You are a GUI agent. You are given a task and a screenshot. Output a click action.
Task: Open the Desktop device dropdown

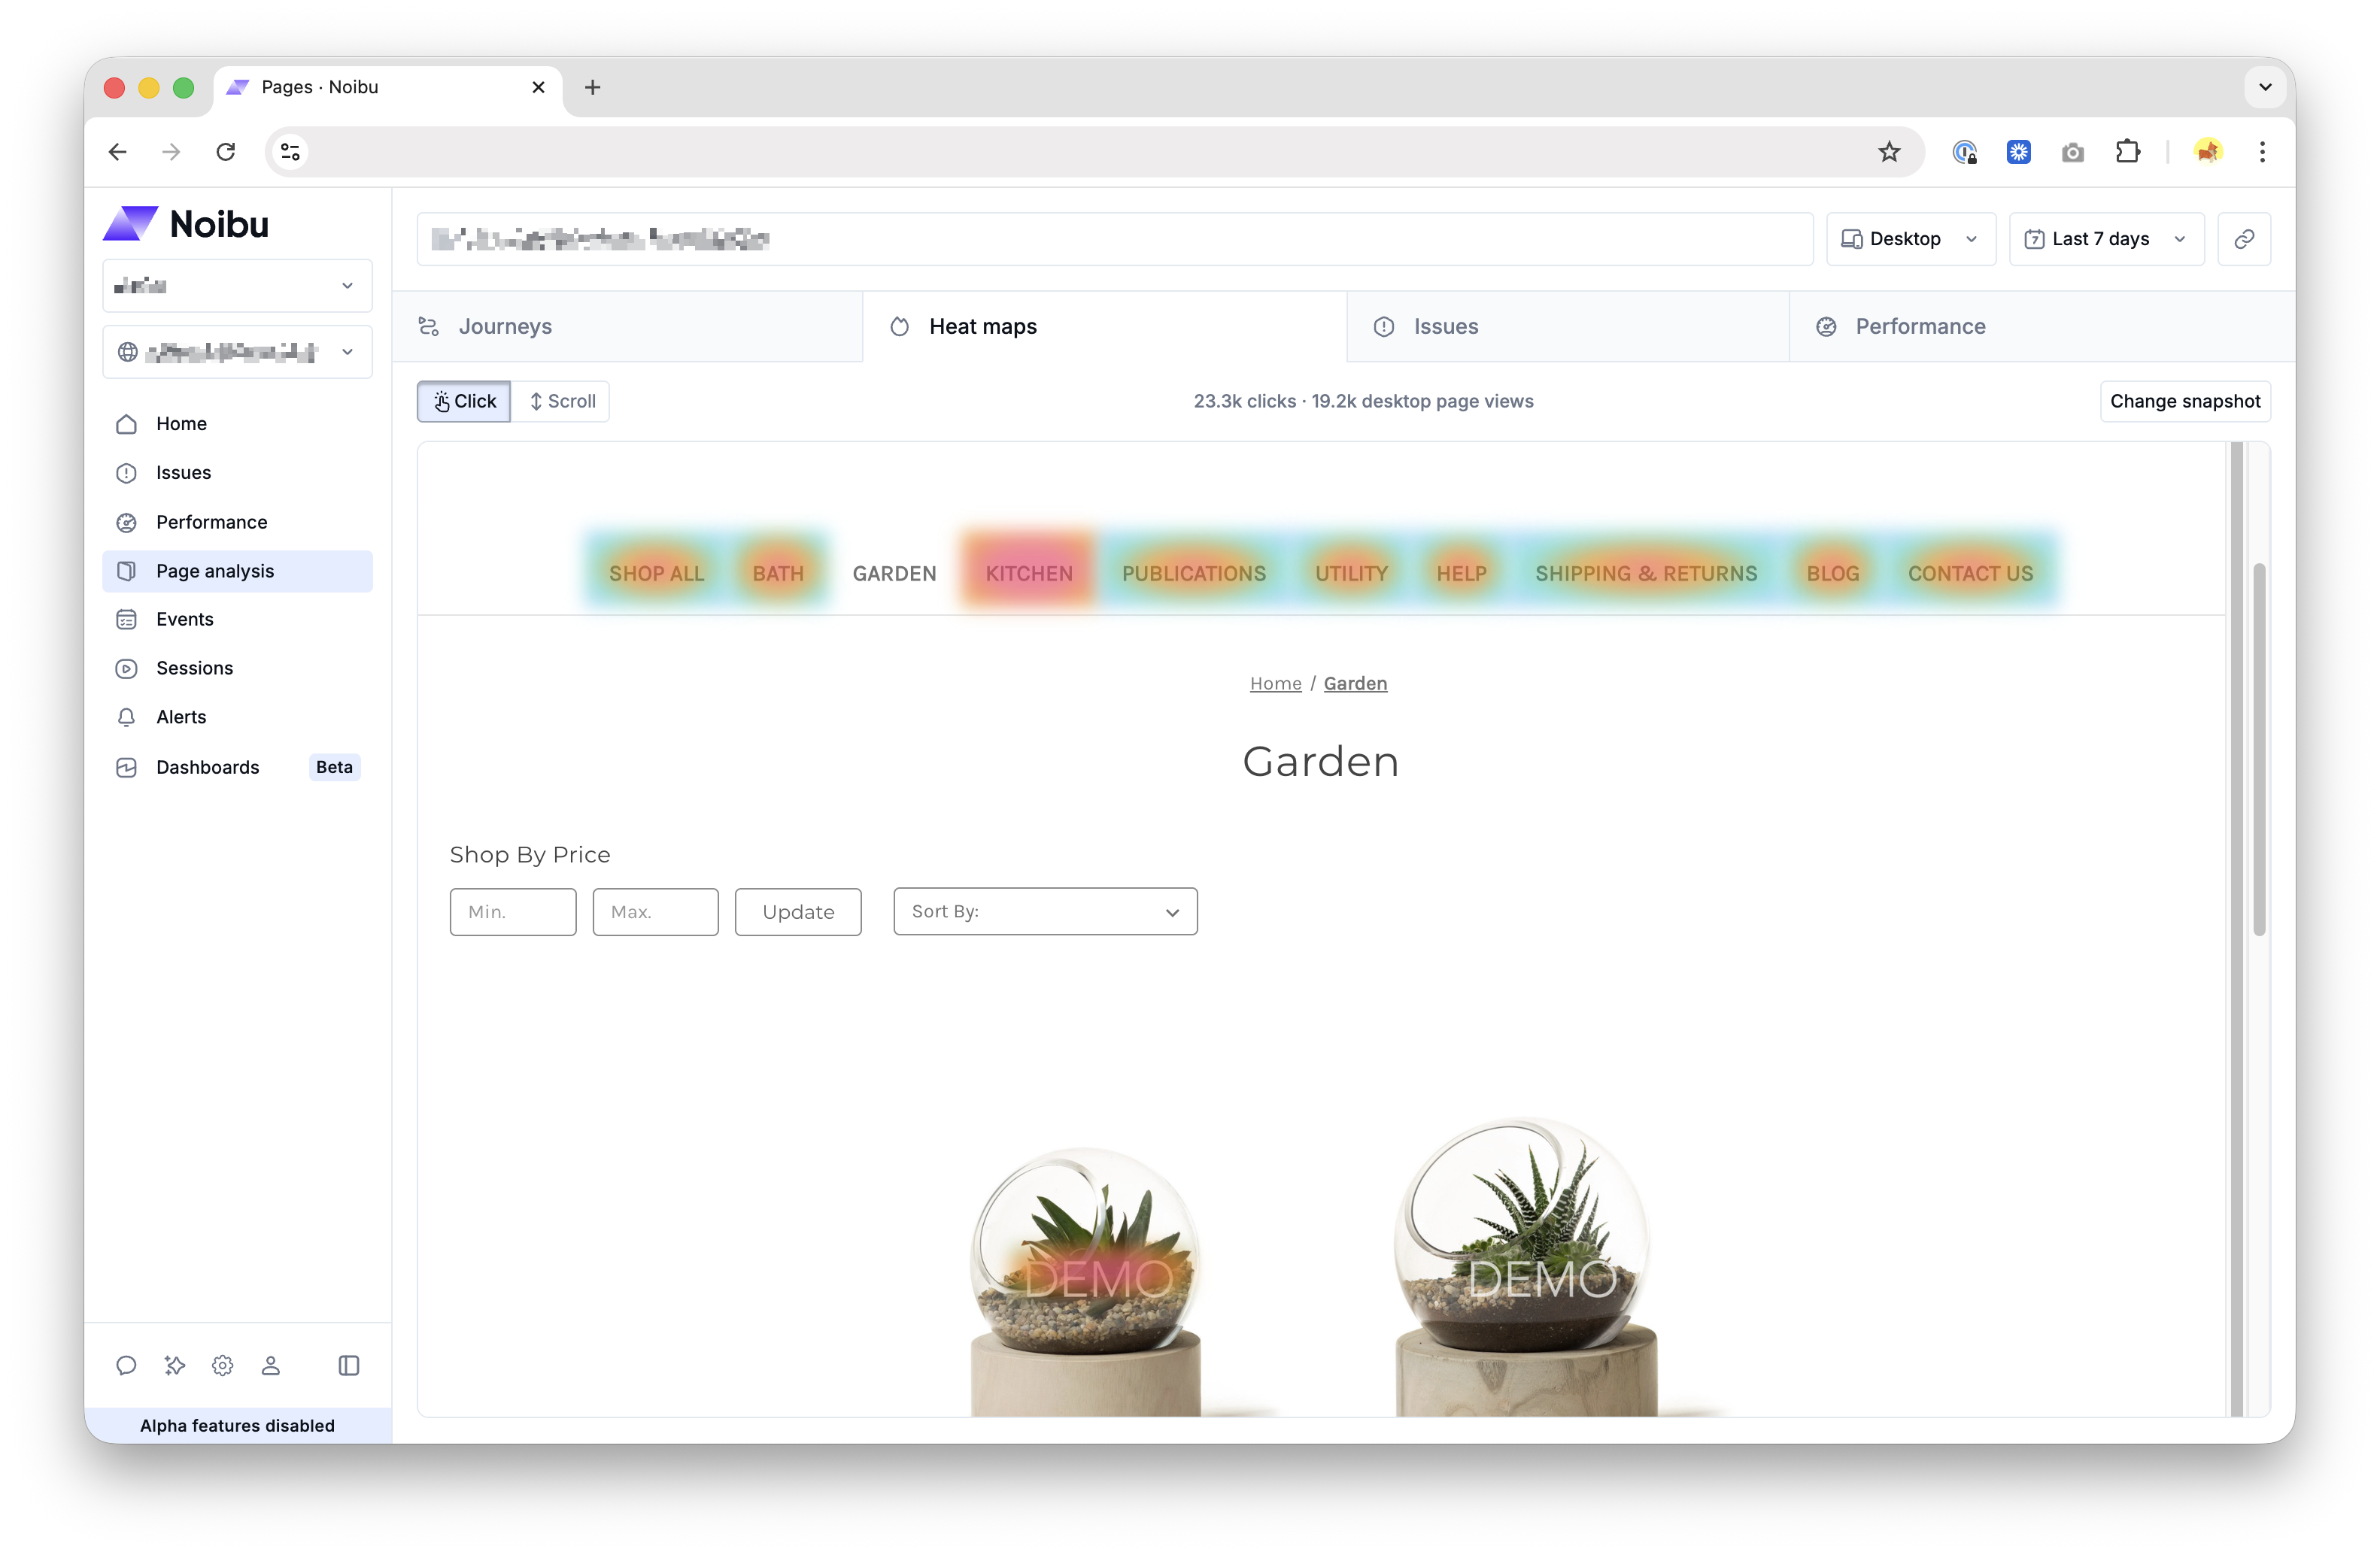tap(1910, 239)
